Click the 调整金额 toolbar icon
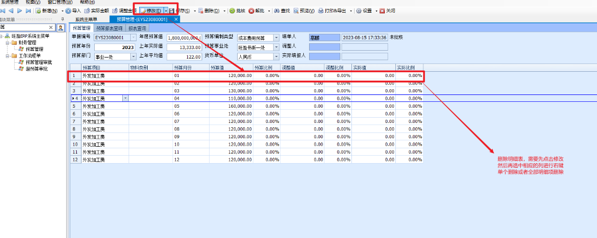 pos(115,11)
